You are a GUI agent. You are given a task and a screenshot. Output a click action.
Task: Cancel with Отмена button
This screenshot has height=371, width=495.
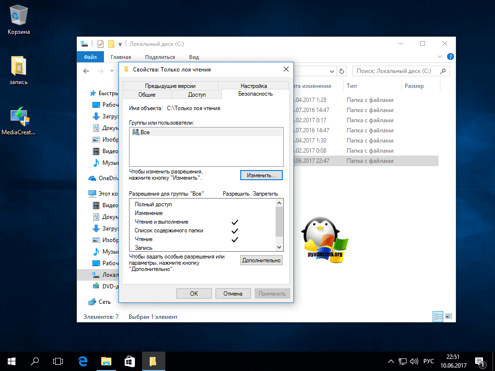tap(233, 293)
